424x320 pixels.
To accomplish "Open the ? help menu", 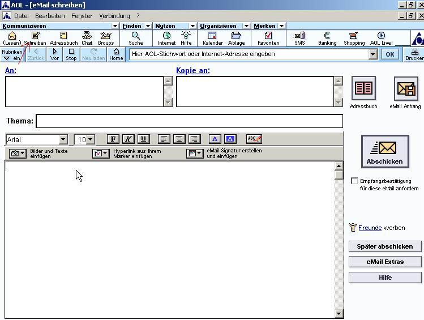I will [138, 16].
